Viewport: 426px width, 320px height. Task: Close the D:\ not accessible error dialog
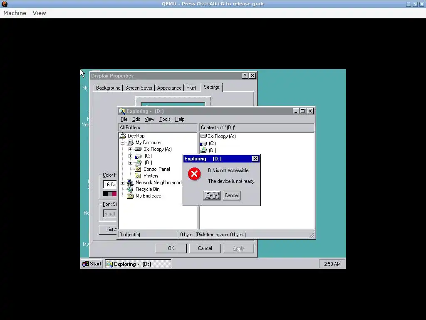click(x=255, y=159)
